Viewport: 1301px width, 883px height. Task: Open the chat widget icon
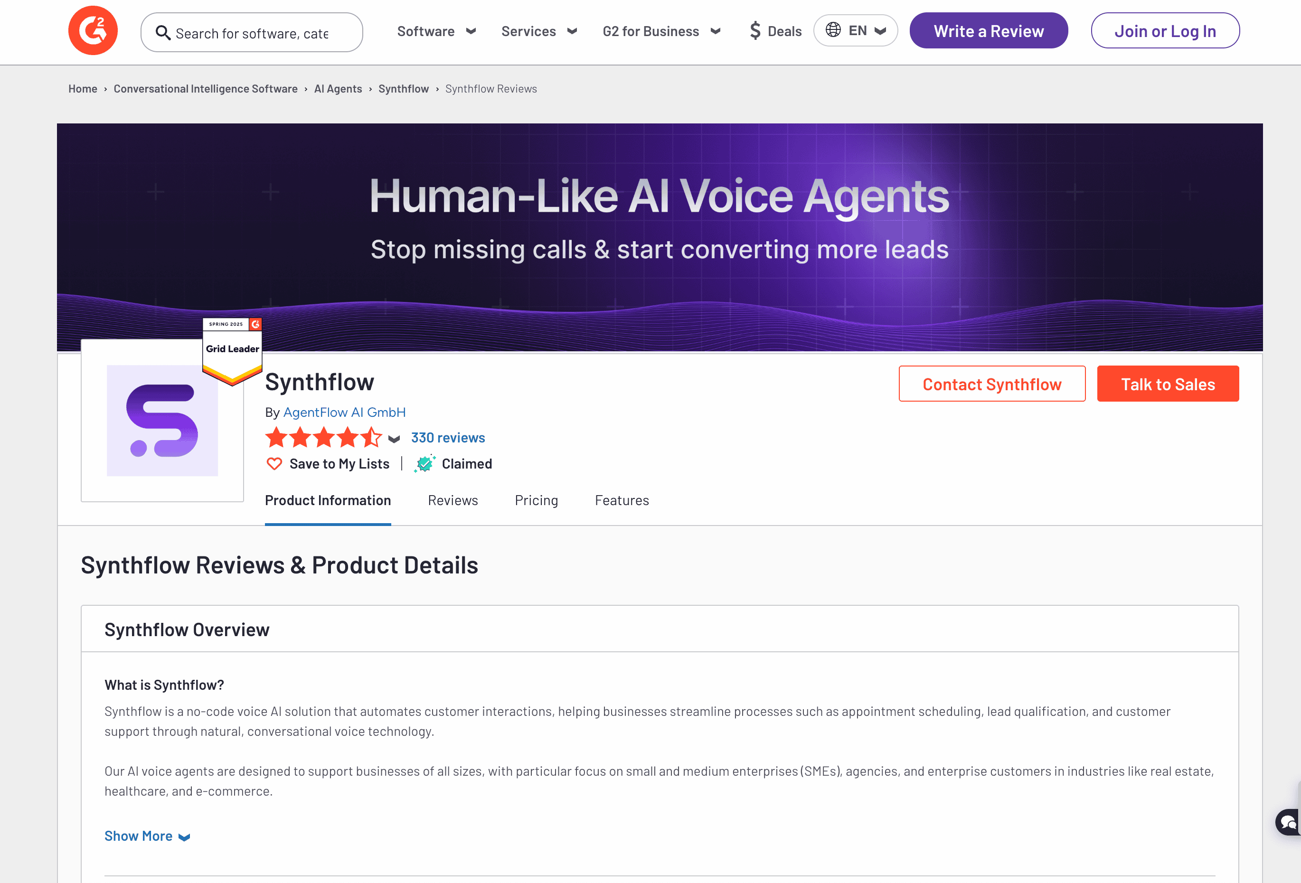click(1288, 822)
